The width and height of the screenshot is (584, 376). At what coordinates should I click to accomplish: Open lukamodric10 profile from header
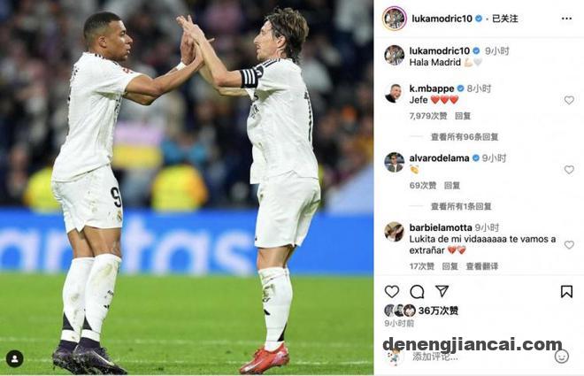[442, 19]
